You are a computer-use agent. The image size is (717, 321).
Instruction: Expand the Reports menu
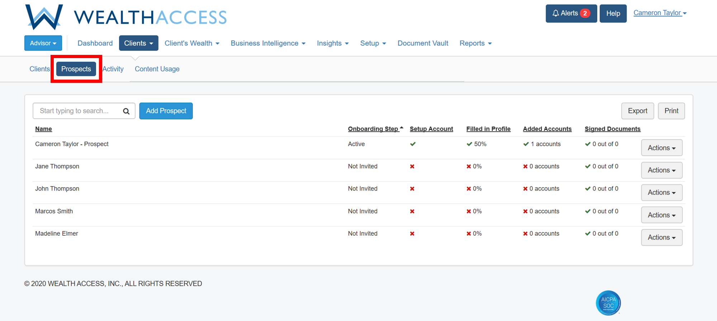pos(476,43)
